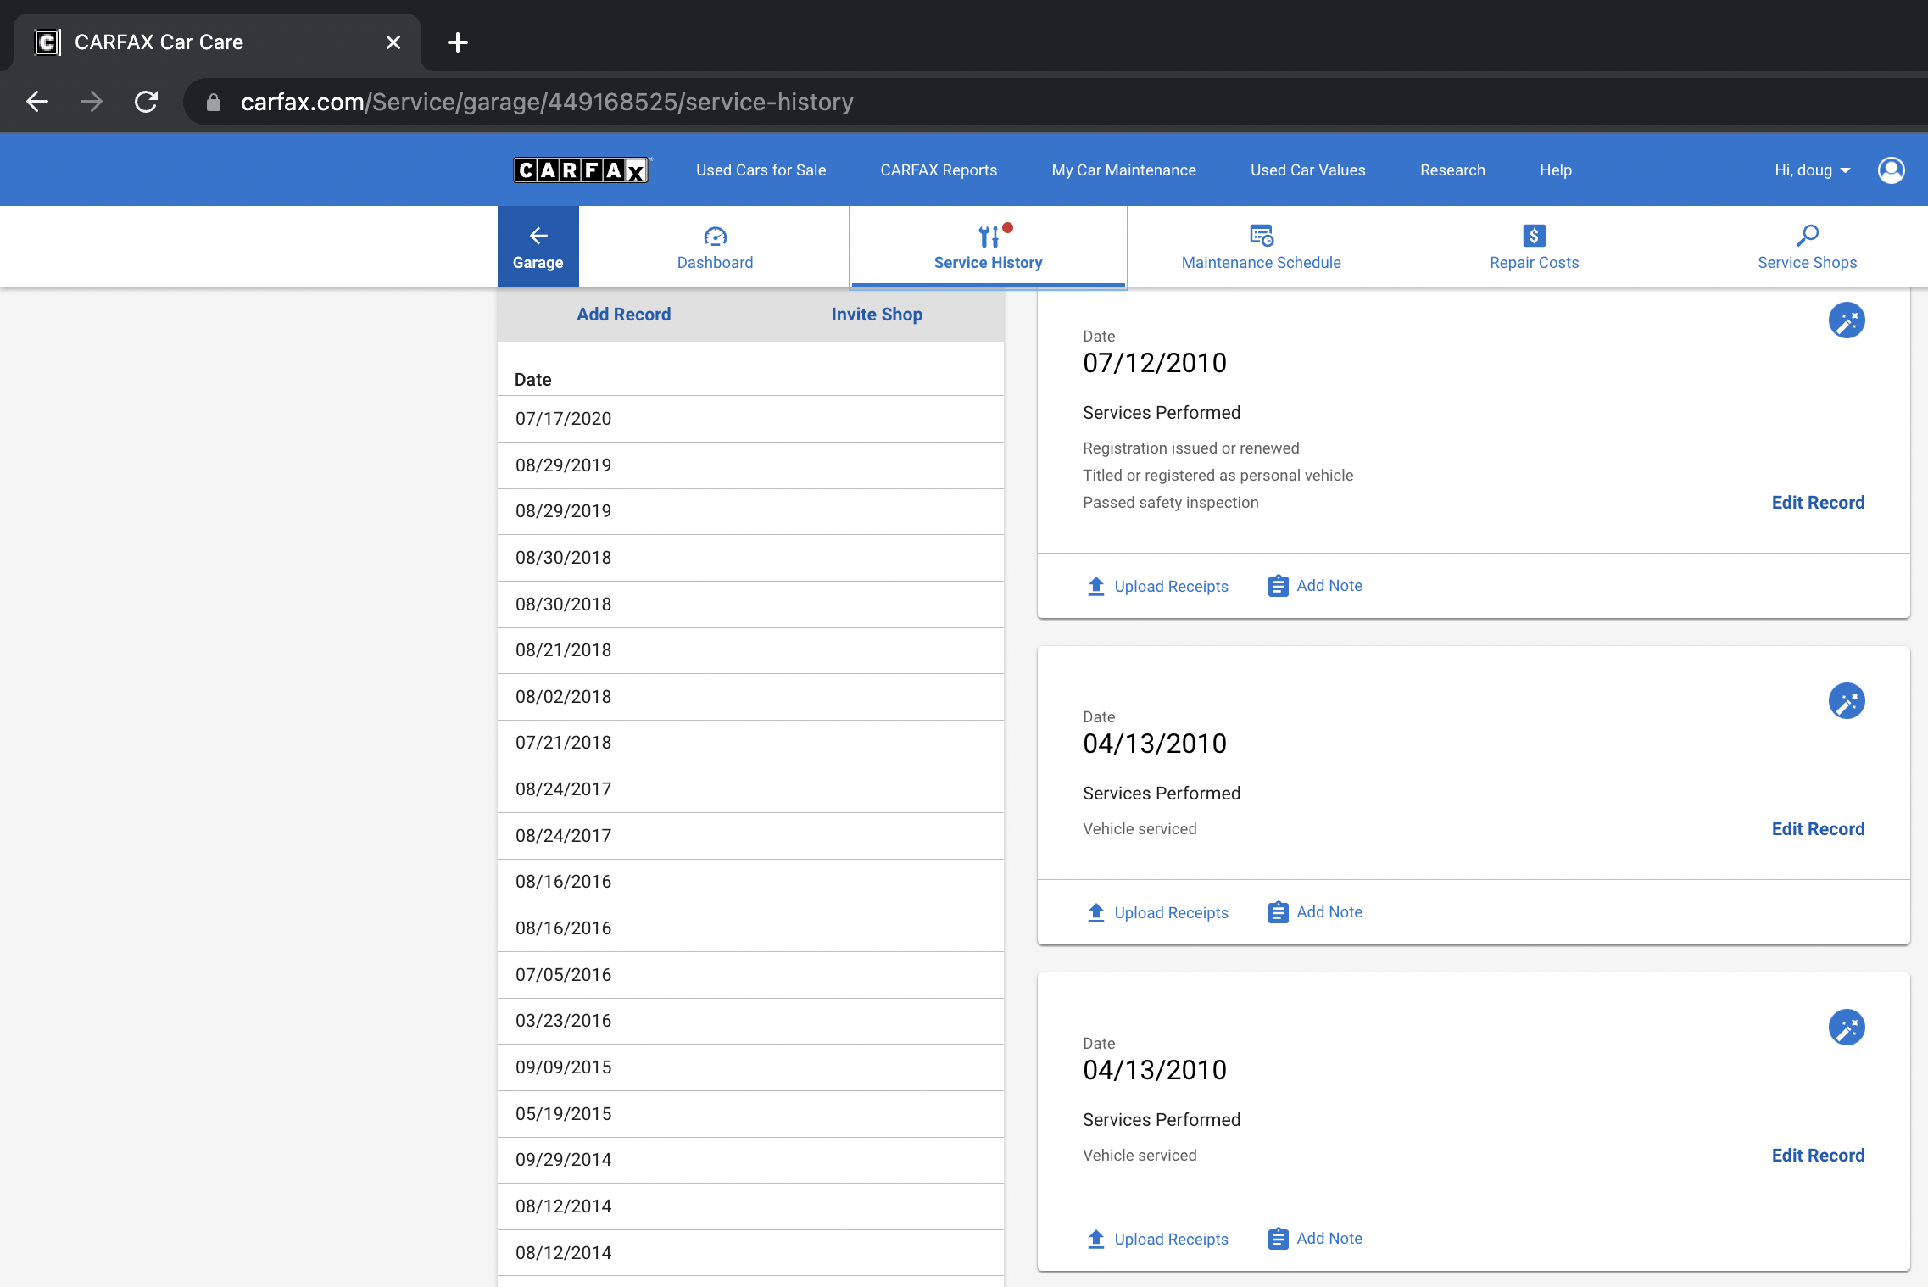Click Upload Receipts on last 04/13/2010 card
This screenshot has height=1287, width=1928.
pyautogui.click(x=1157, y=1240)
